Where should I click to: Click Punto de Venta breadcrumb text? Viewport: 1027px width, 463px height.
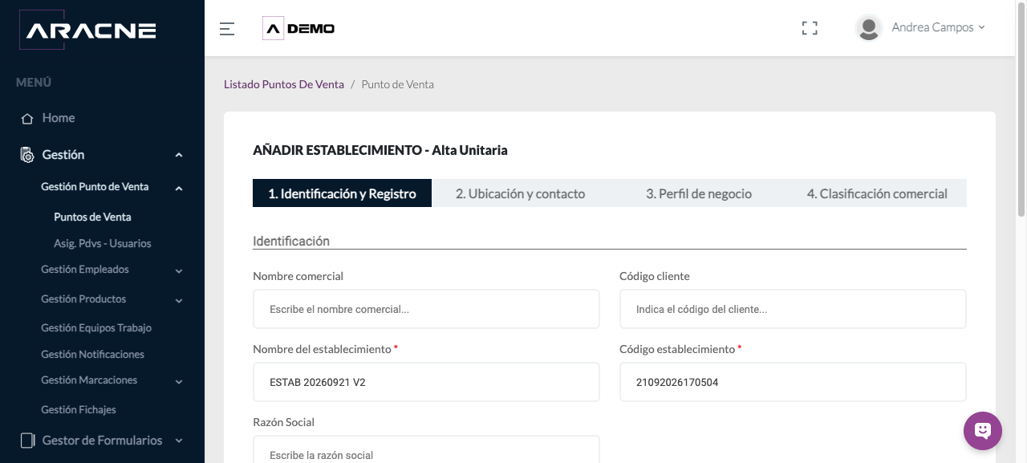pos(397,84)
